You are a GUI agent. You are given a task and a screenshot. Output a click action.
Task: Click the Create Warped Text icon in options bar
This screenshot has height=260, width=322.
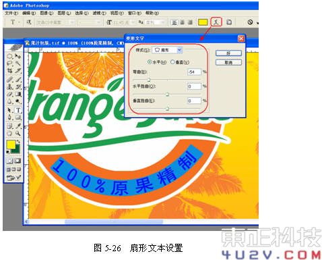pos(216,22)
